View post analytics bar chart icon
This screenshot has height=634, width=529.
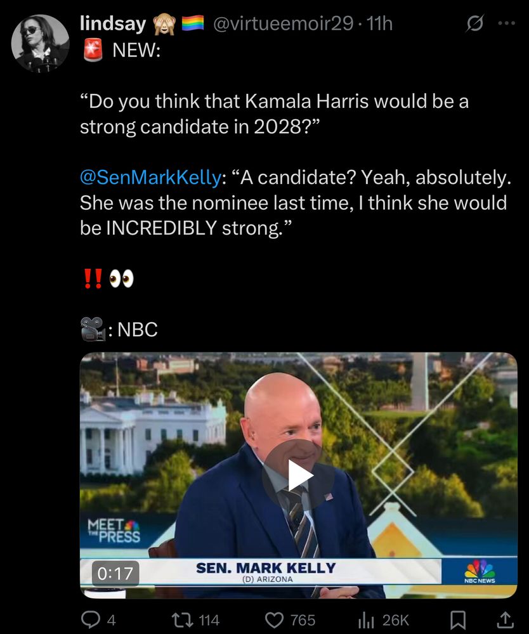365,620
